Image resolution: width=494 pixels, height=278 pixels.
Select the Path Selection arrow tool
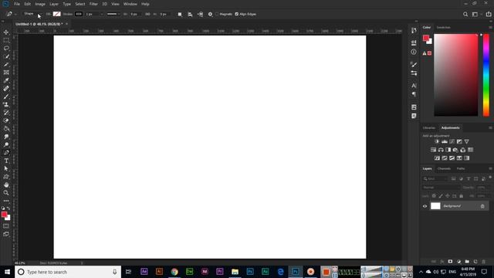[6, 168]
